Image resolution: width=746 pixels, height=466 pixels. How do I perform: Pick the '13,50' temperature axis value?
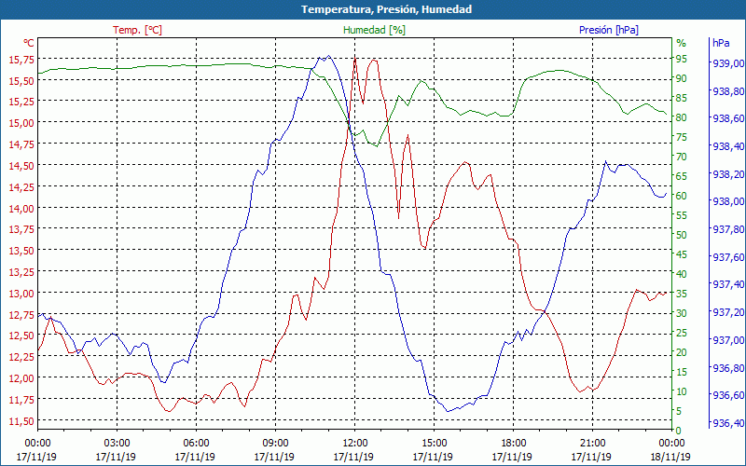pyautogui.click(x=21, y=251)
